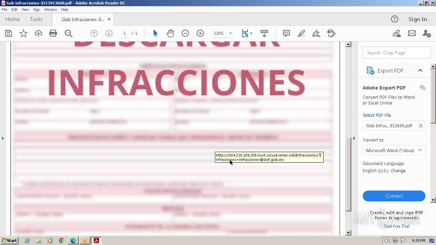Open the Help question mark icon
This screenshot has width=436, height=245.
[x=394, y=19]
